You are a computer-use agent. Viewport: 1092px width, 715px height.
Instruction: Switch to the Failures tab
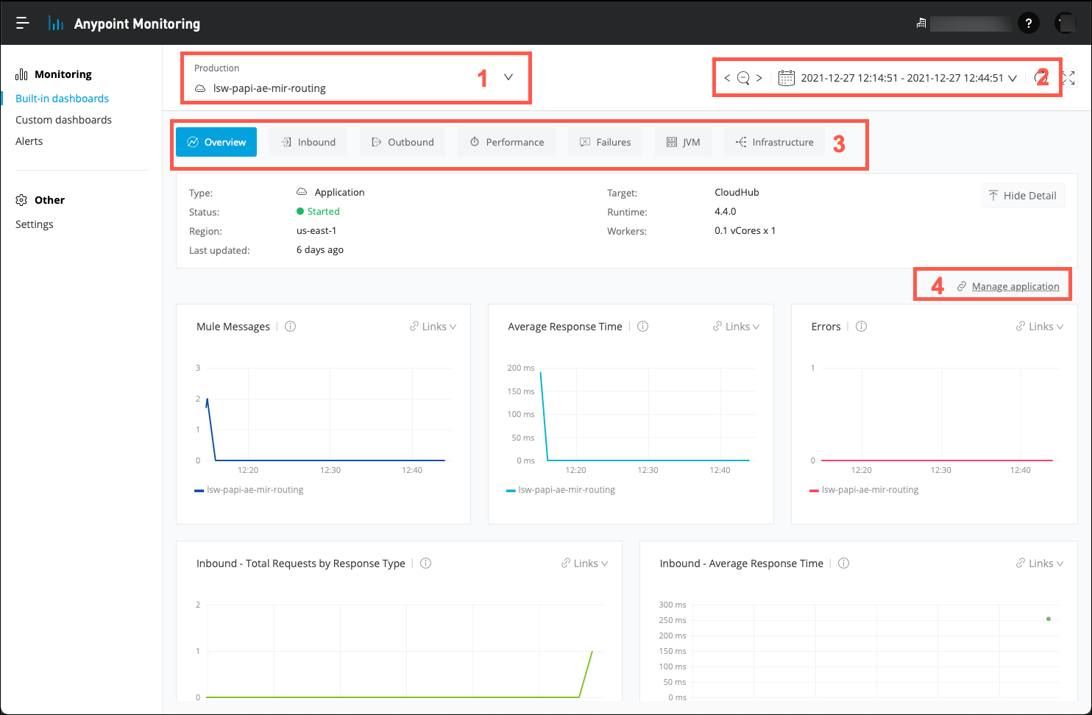coord(605,142)
